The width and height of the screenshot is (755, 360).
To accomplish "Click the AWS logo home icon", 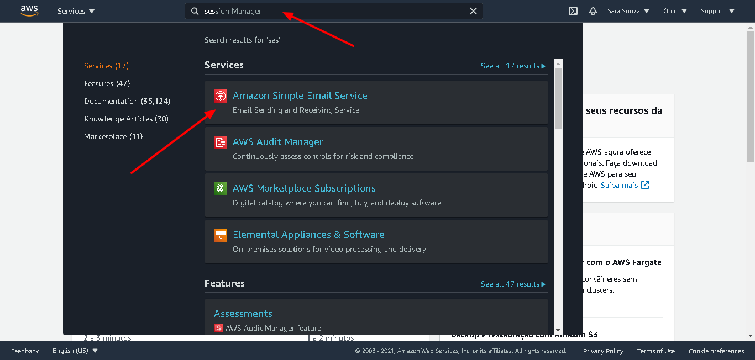I will click(29, 11).
